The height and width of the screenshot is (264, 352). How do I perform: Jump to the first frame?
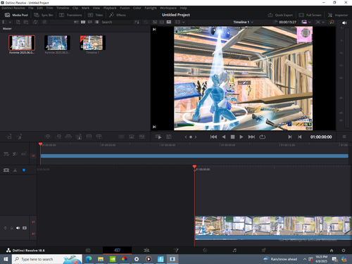coord(213,137)
